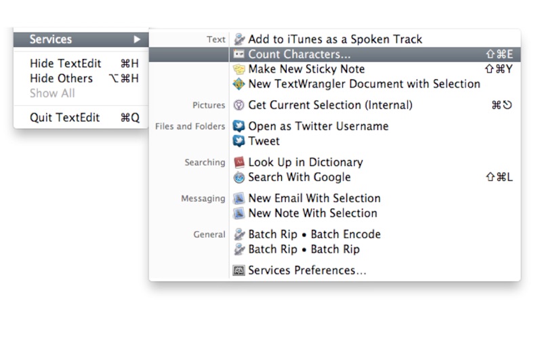Image resolution: width=542 pixels, height=339 pixels.
Task: Click the Dictionary book icon
Action: 239,162
